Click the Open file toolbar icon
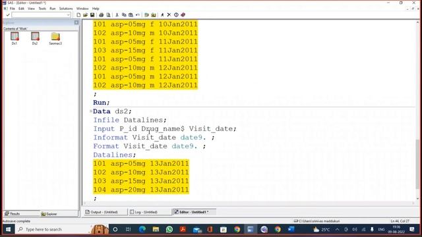Image resolution: width=422 pixels, height=237 pixels. (x=85, y=14)
